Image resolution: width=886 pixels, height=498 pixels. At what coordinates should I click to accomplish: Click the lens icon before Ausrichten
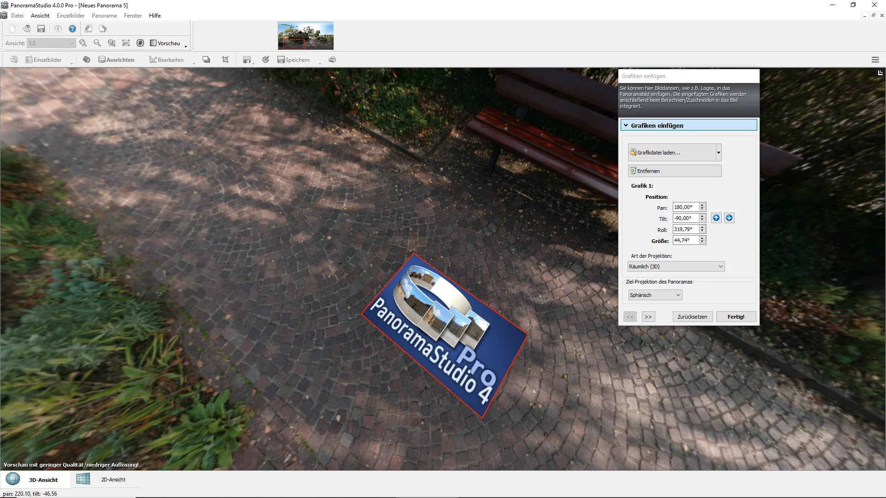pos(86,59)
